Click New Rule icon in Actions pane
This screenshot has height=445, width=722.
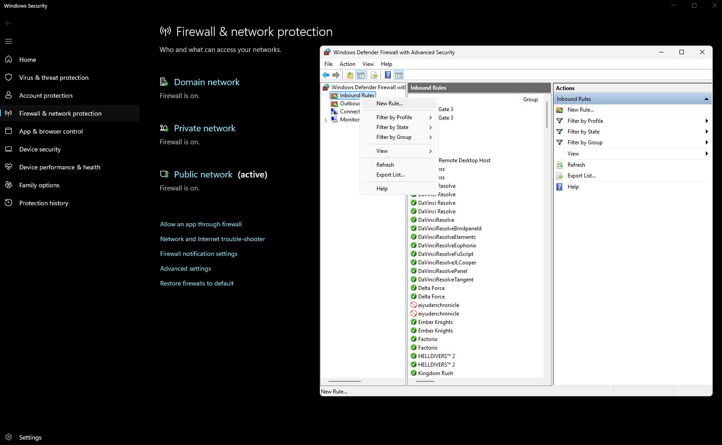point(560,110)
